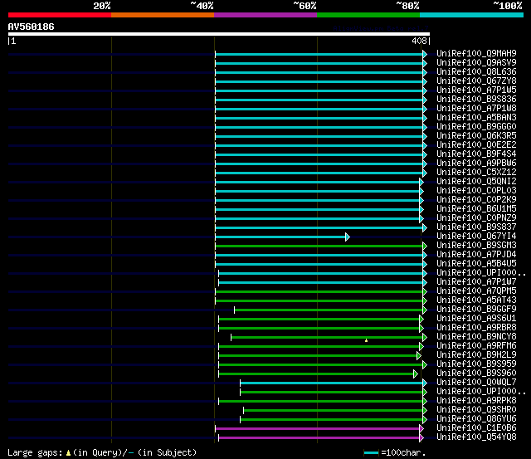Select the UniRef100_B9F4S4 label
This screenshot has height=459, width=531.
[476, 154]
